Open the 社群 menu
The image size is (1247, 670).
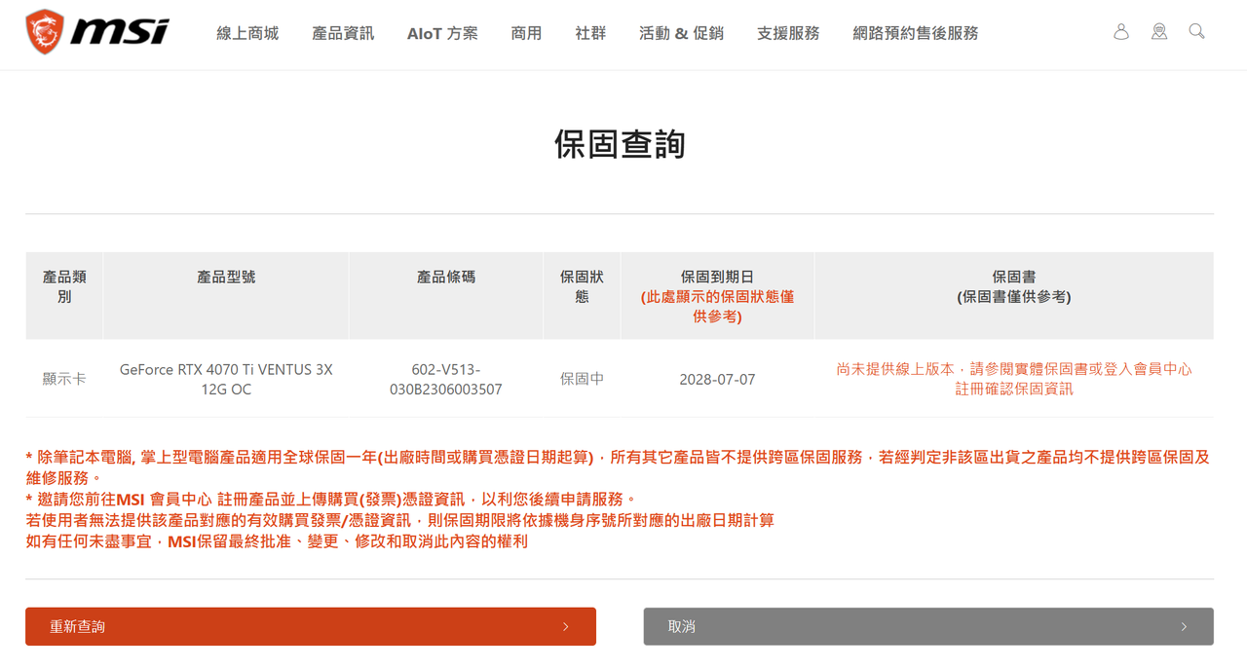pos(590,33)
